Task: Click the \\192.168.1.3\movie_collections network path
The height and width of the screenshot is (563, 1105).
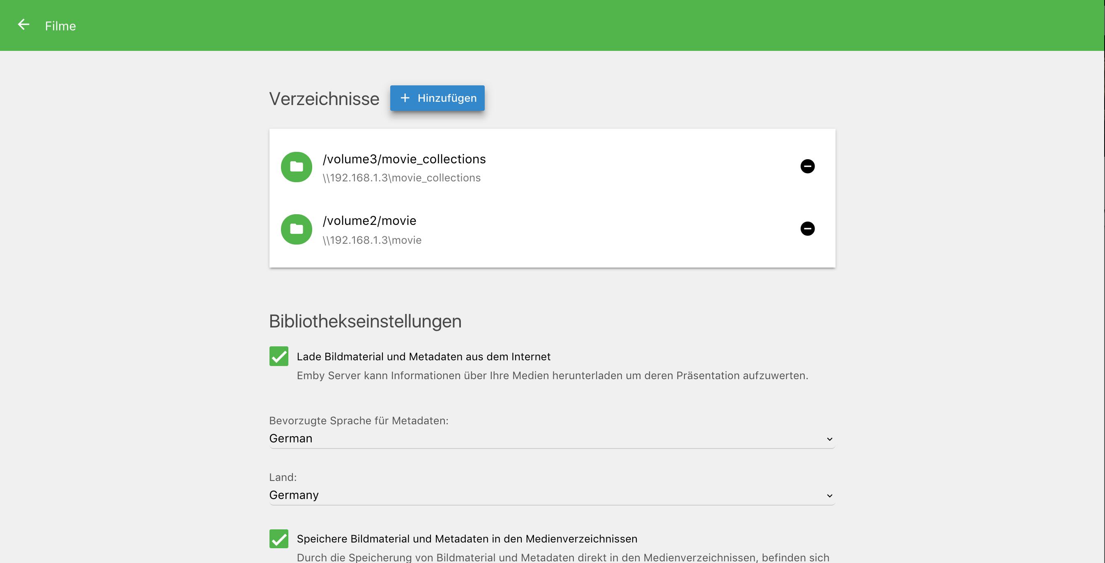Action: [401, 178]
